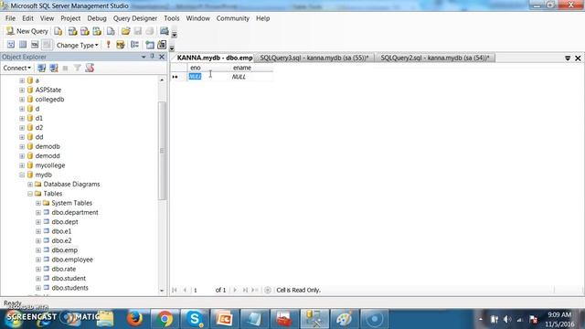Click the Analysis Services MDX Query icon
Image resolution: width=585 pixels, height=329 pixels.
tap(72, 31)
